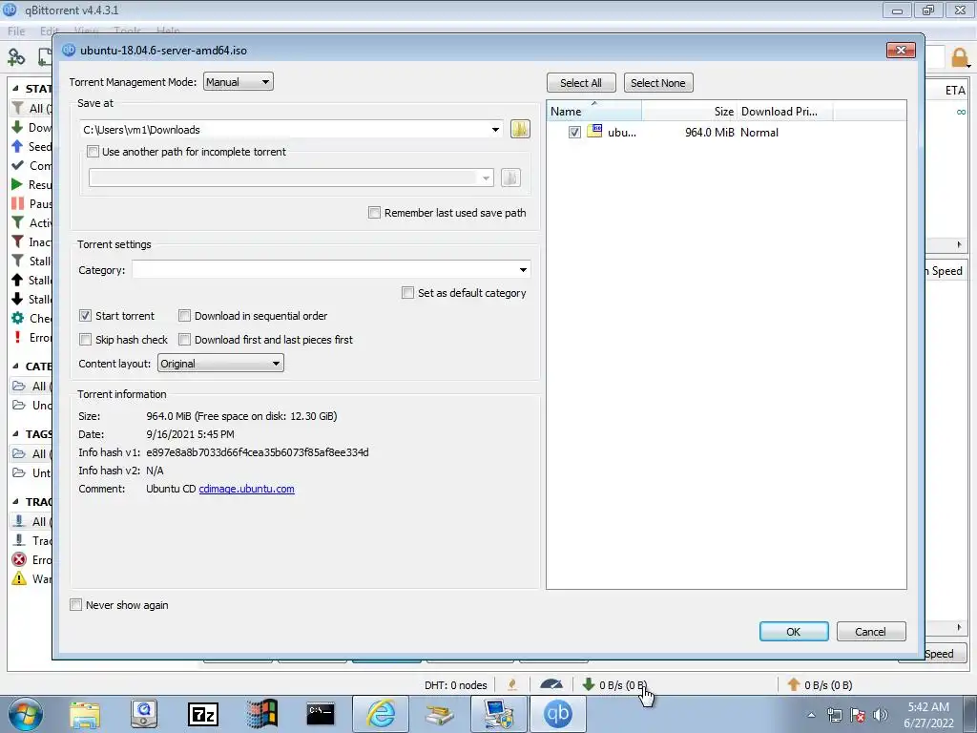Click the tracker Warning triangle icon
Screen dimensions: 977x733
click(19, 578)
